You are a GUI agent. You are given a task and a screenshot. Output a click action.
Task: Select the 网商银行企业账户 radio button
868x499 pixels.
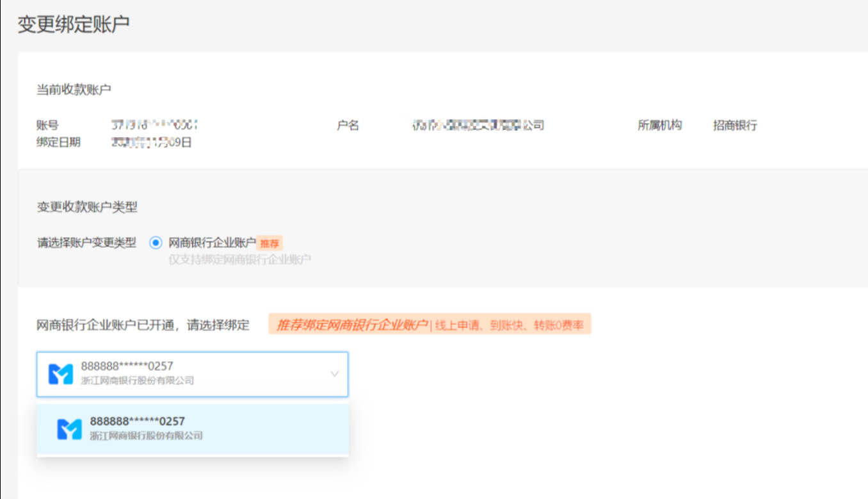click(155, 243)
